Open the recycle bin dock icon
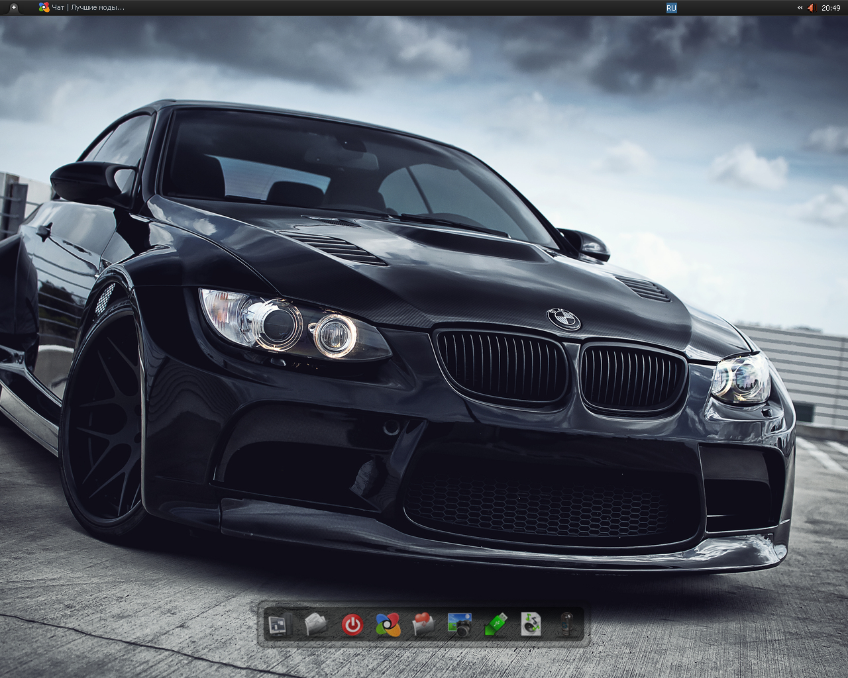The image size is (848, 678). (x=566, y=624)
